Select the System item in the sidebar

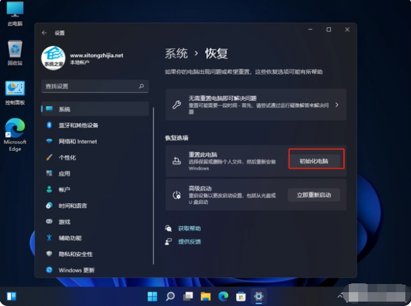95,109
